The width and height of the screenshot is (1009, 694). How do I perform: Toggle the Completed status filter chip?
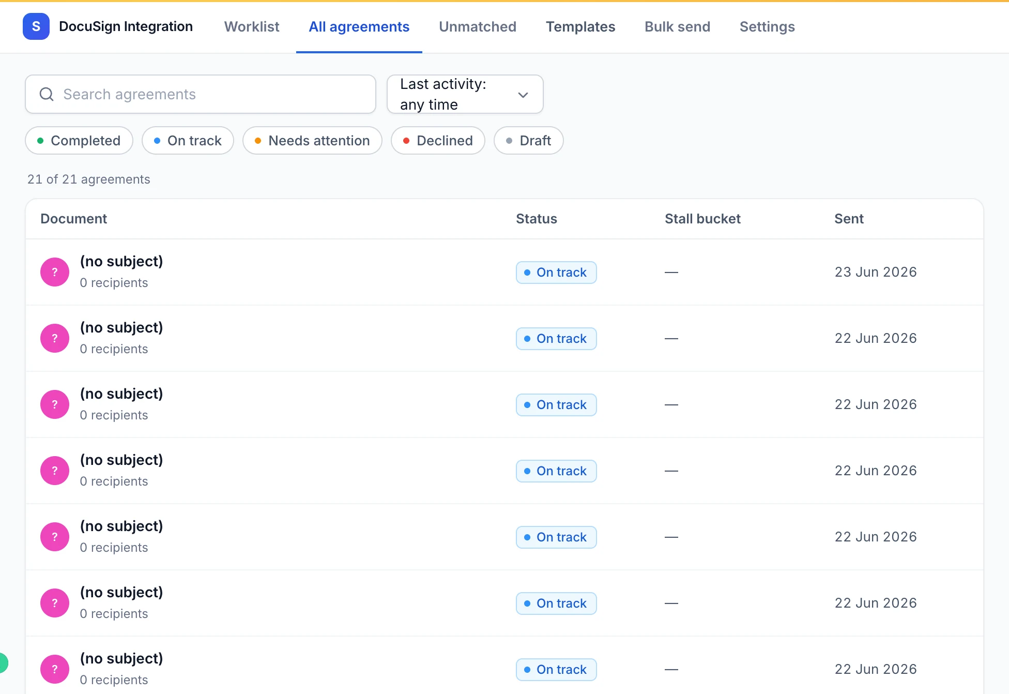click(79, 141)
